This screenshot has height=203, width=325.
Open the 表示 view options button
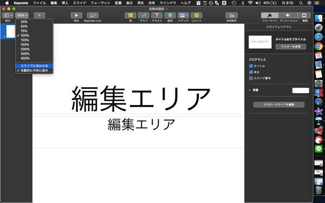pyautogui.click(x=8, y=15)
